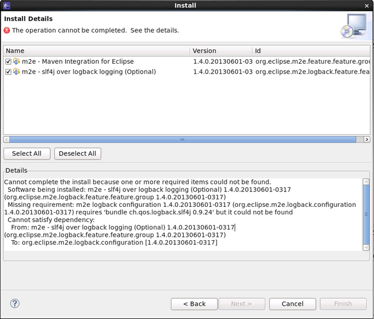Click the Details vertical scrollbar thumb
This screenshot has width=374, height=319.
(366, 214)
